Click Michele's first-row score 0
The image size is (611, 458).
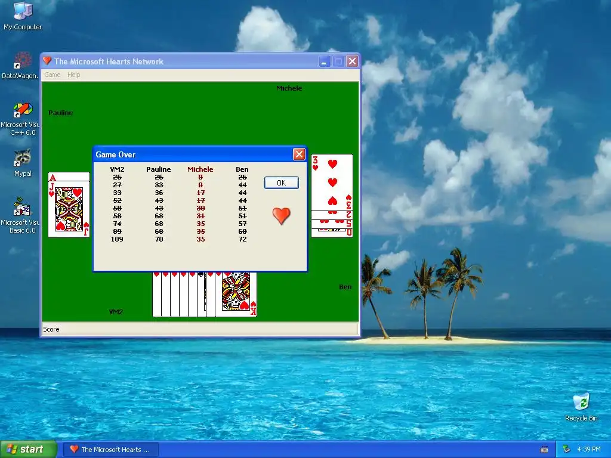coord(200,177)
